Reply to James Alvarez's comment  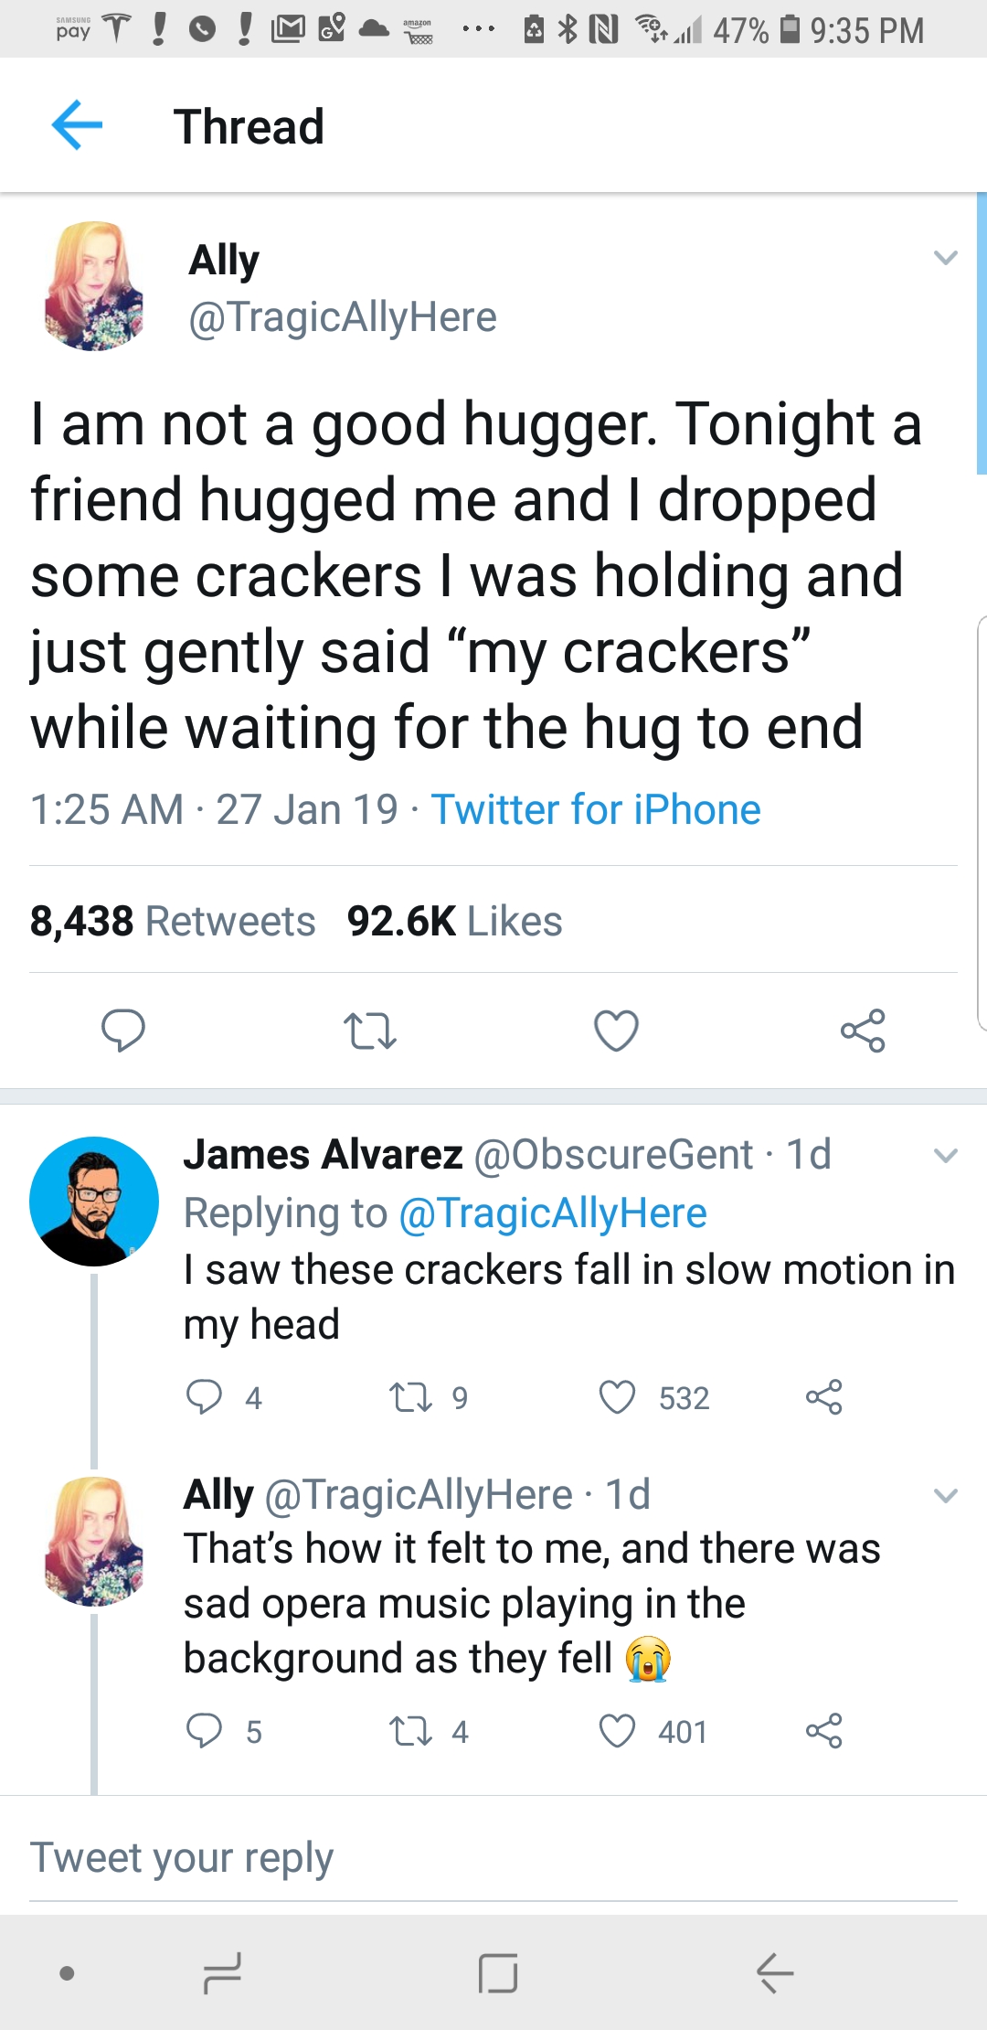[x=204, y=1397]
